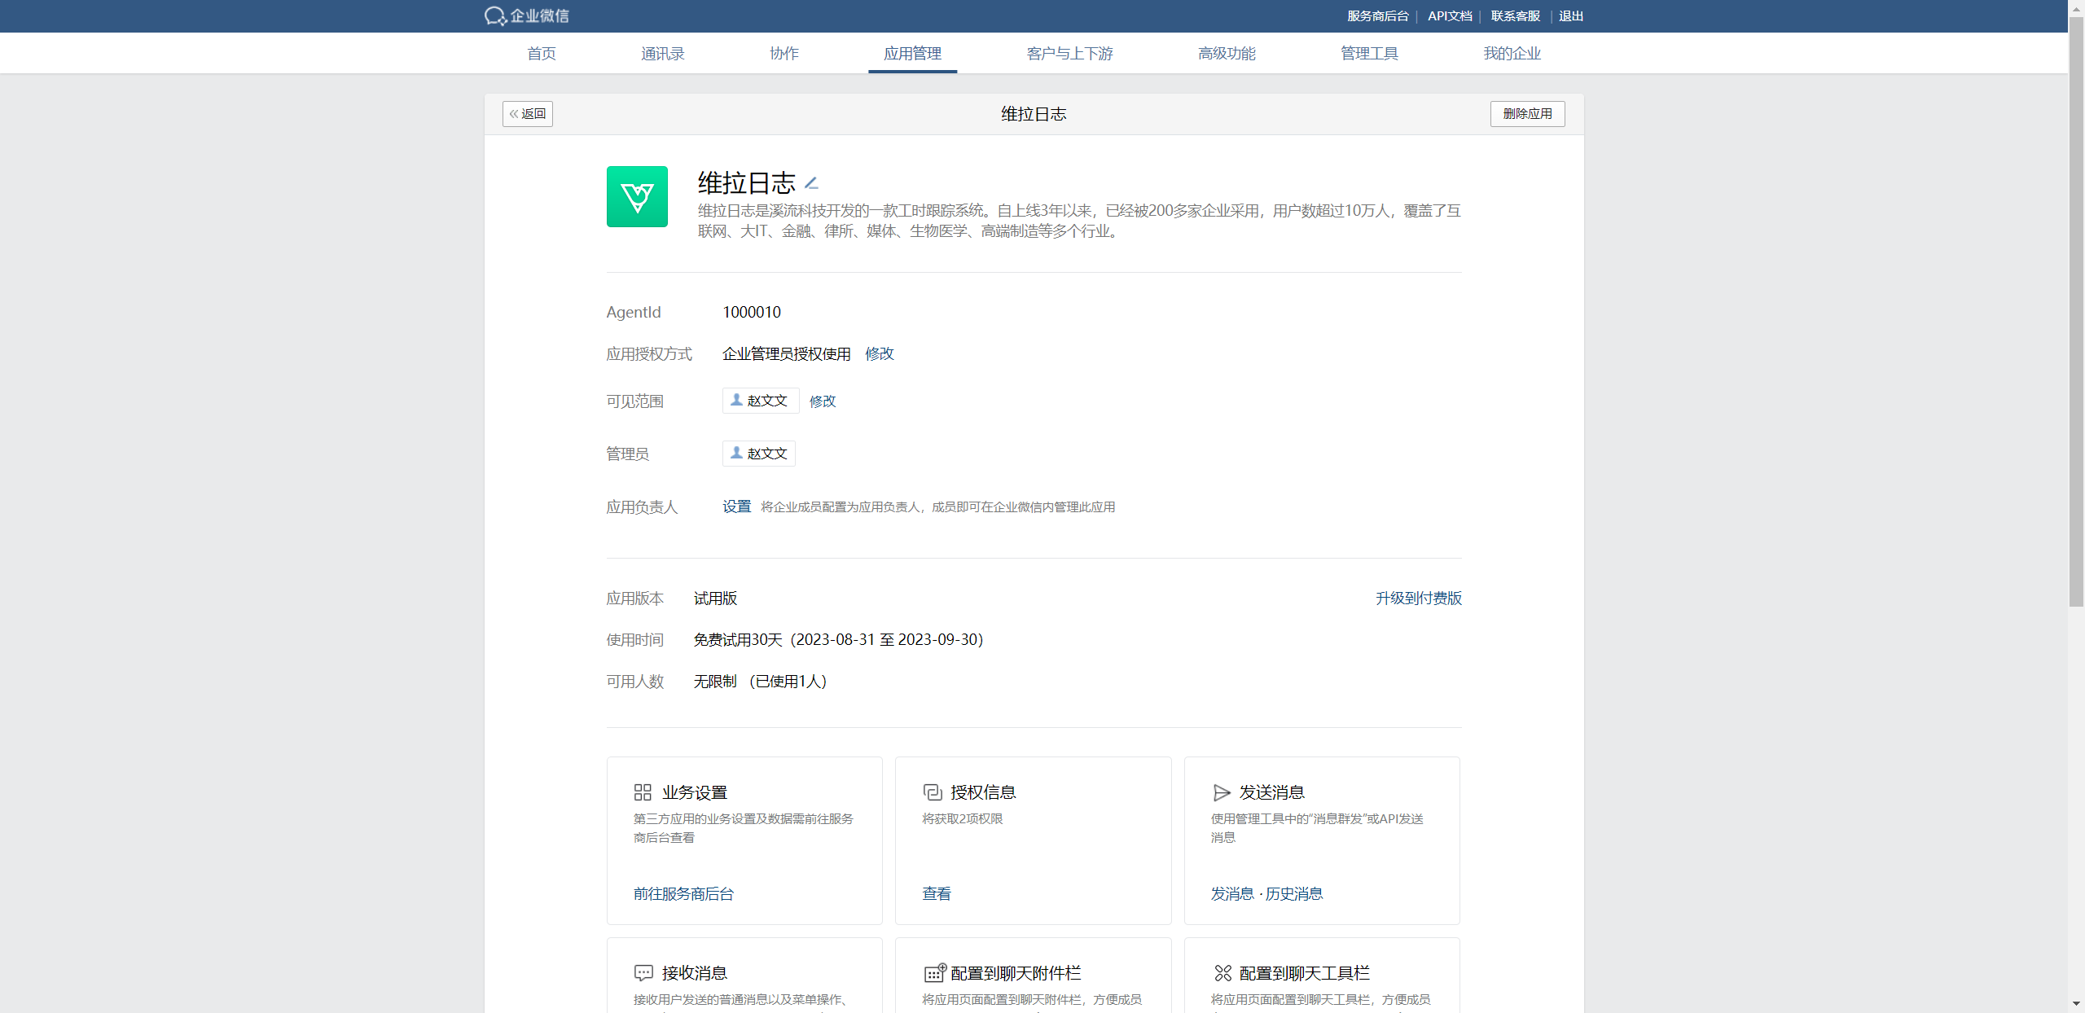Click the 赵文文 tag in 可见范围 row
This screenshot has width=2085, height=1013.
(x=761, y=401)
